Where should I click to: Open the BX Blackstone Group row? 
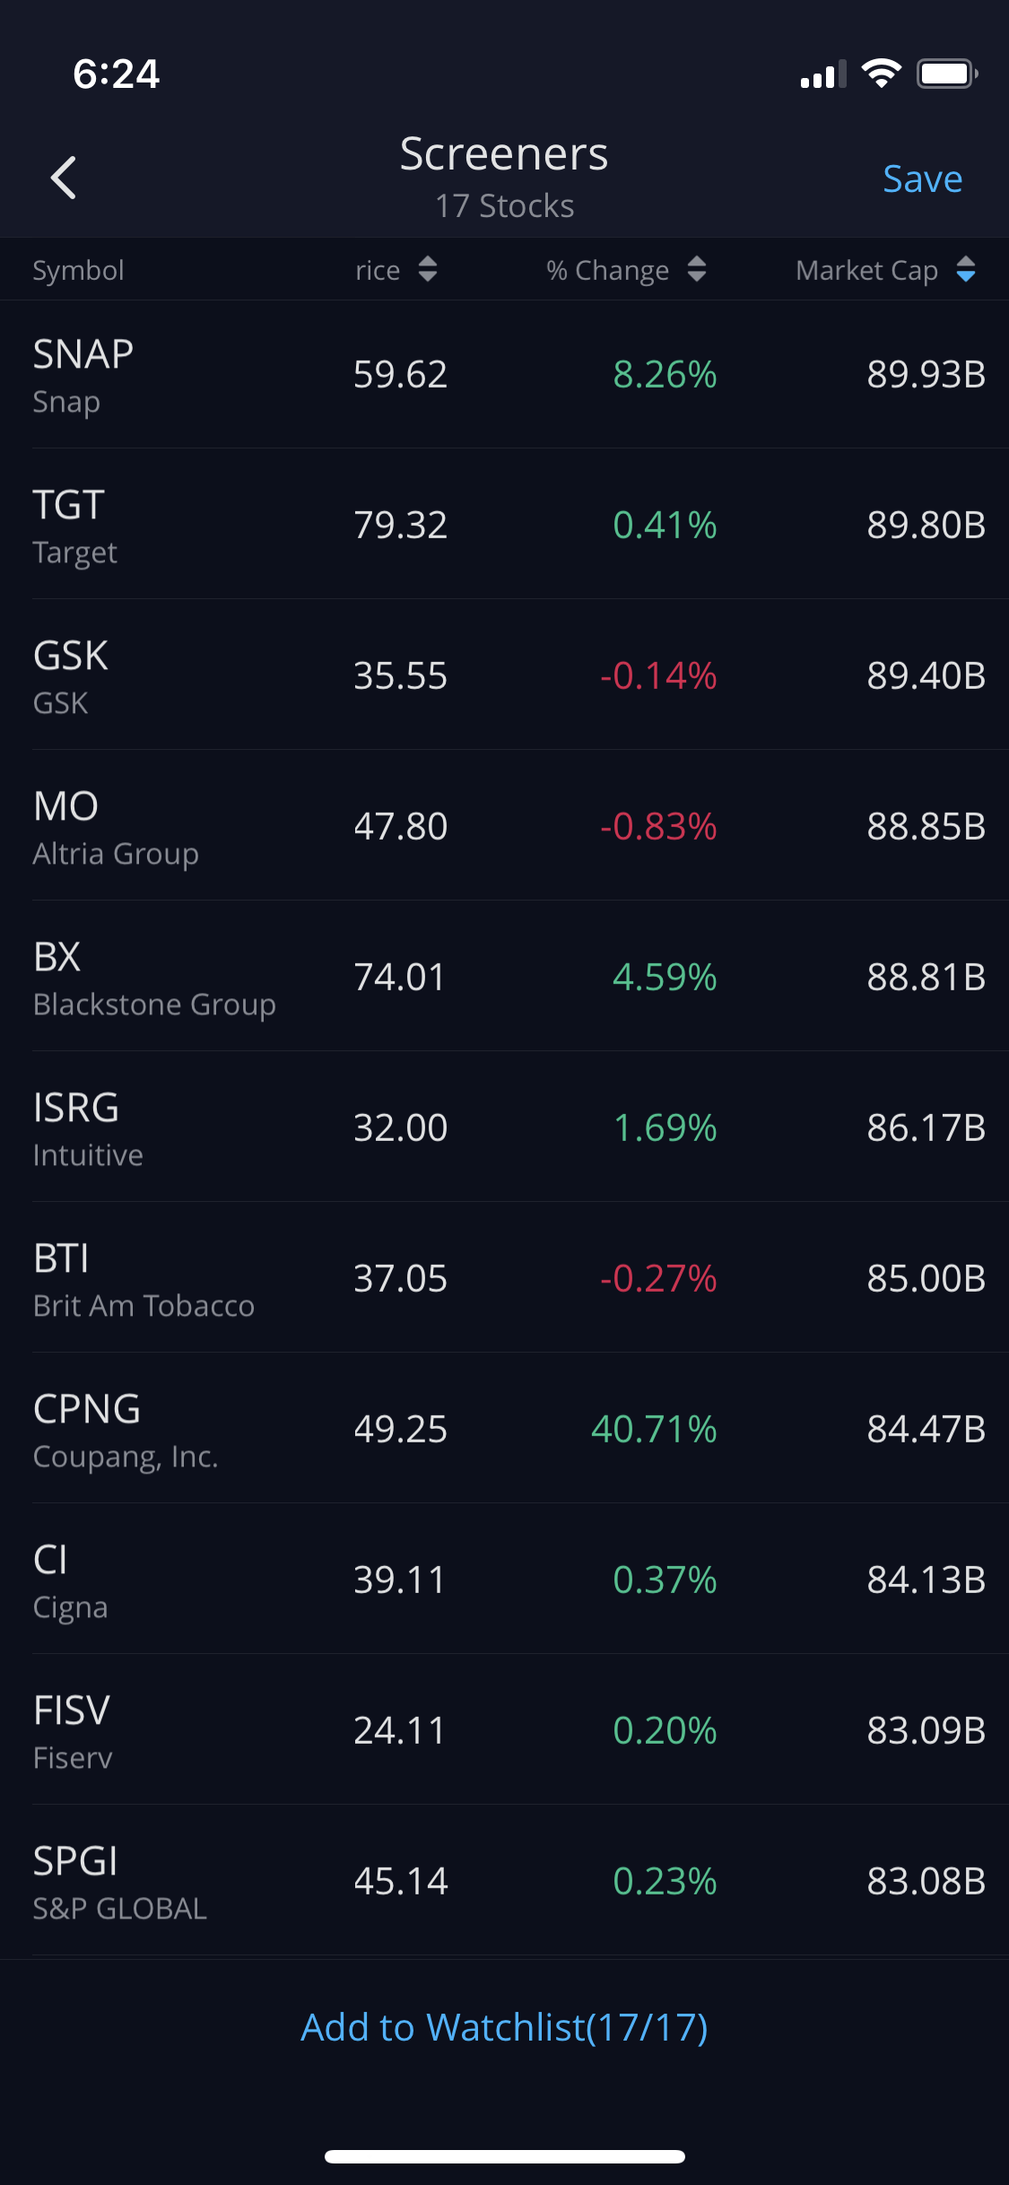click(504, 978)
